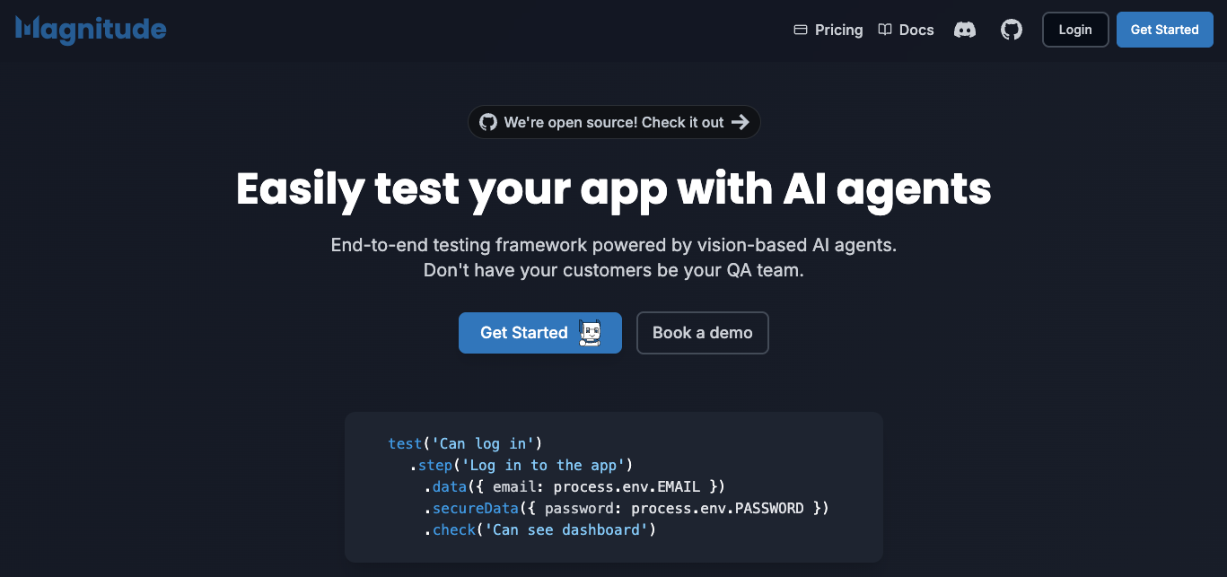
Task: Click the Get Started button in the top navbar
Action: [1164, 30]
